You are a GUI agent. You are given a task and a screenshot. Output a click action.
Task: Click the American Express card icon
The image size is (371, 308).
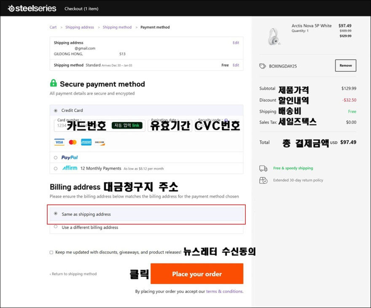coord(86,142)
